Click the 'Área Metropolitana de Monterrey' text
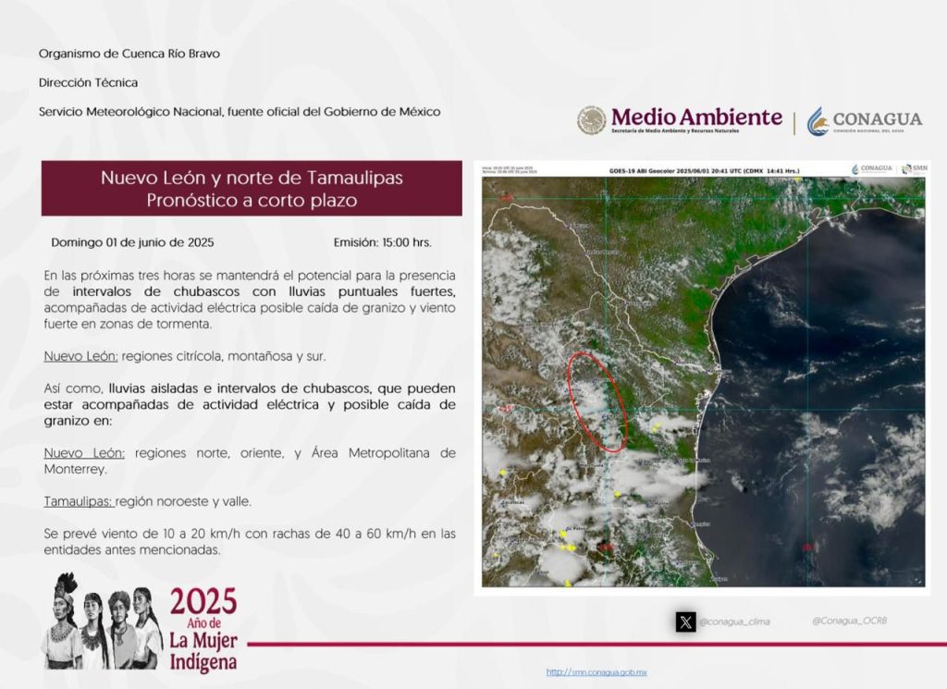This screenshot has height=689, width=947. (x=250, y=461)
